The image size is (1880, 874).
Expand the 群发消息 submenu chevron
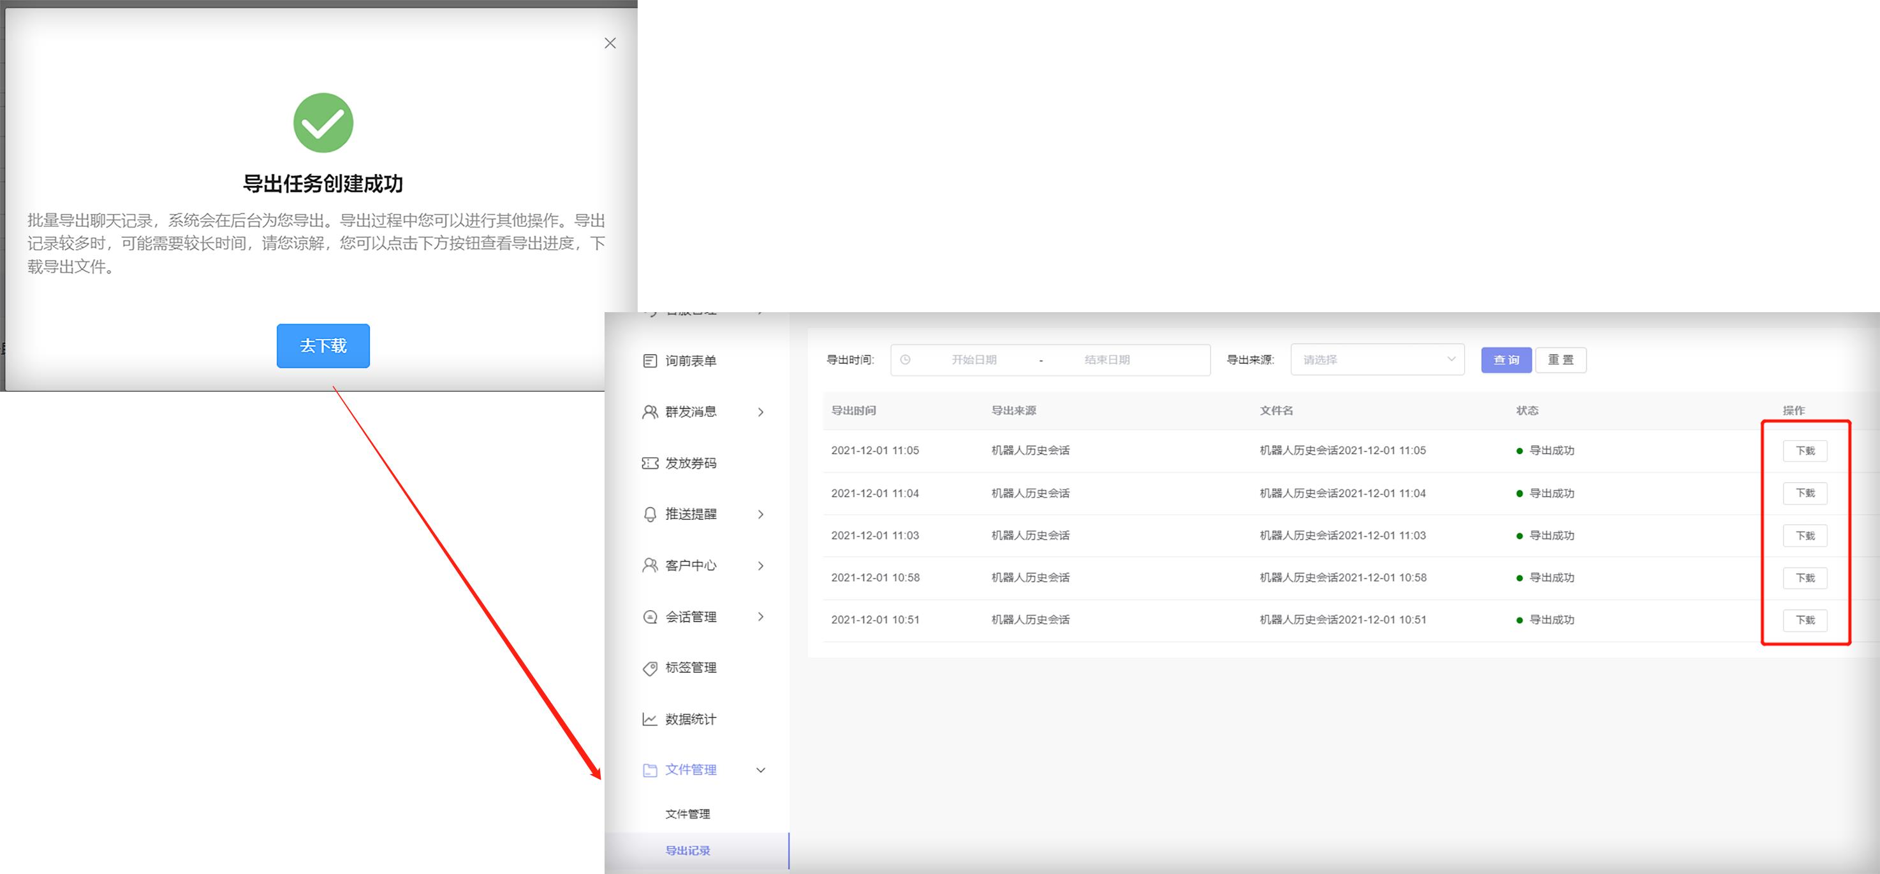(x=762, y=412)
